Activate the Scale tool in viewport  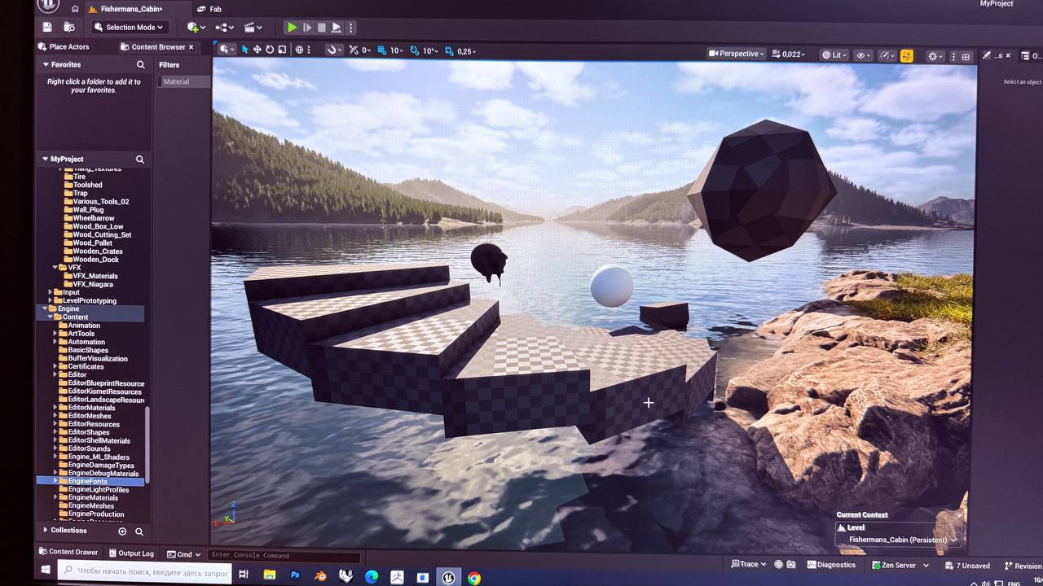(x=282, y=50)
